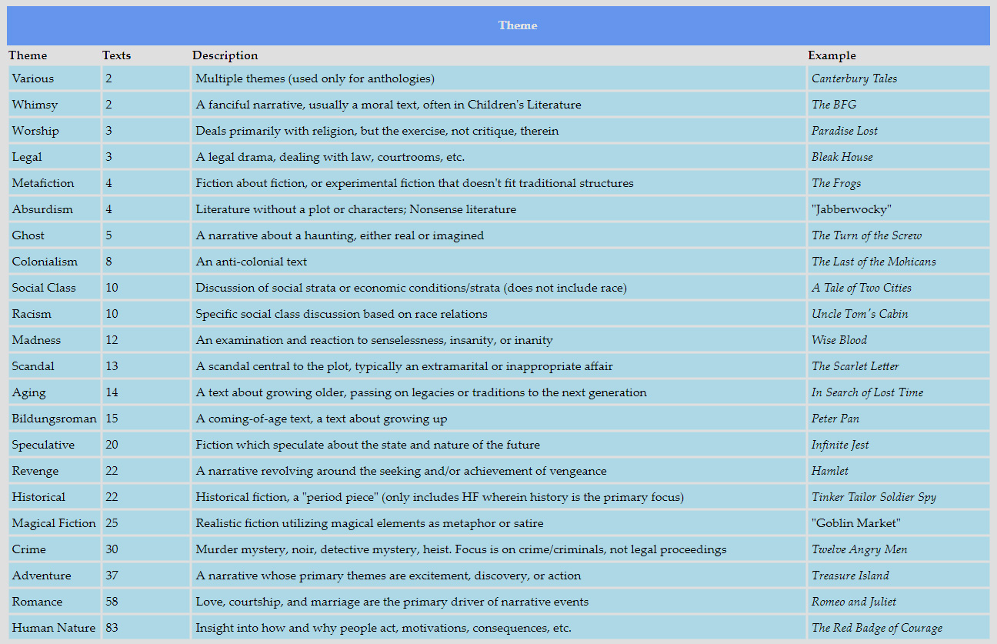Select the Colonialism theme cell

coord(54,262)
